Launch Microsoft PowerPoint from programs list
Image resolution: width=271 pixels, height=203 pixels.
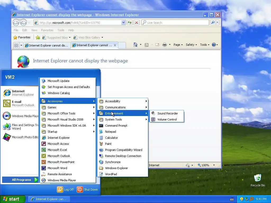tap(68, 162)
